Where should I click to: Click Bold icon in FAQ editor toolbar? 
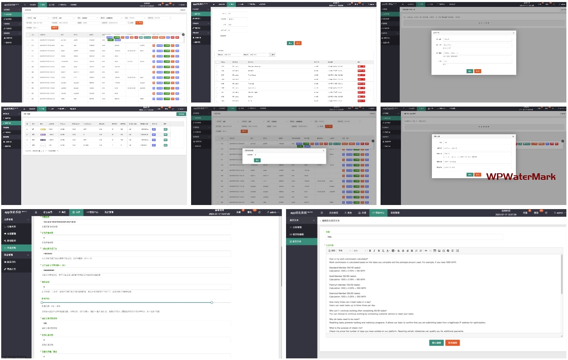370,251
